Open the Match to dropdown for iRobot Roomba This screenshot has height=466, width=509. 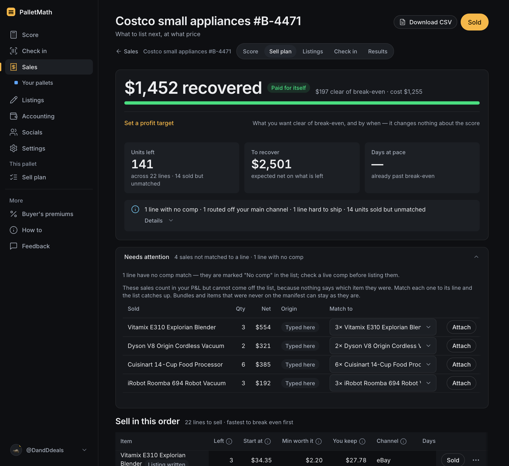[383, 383]
